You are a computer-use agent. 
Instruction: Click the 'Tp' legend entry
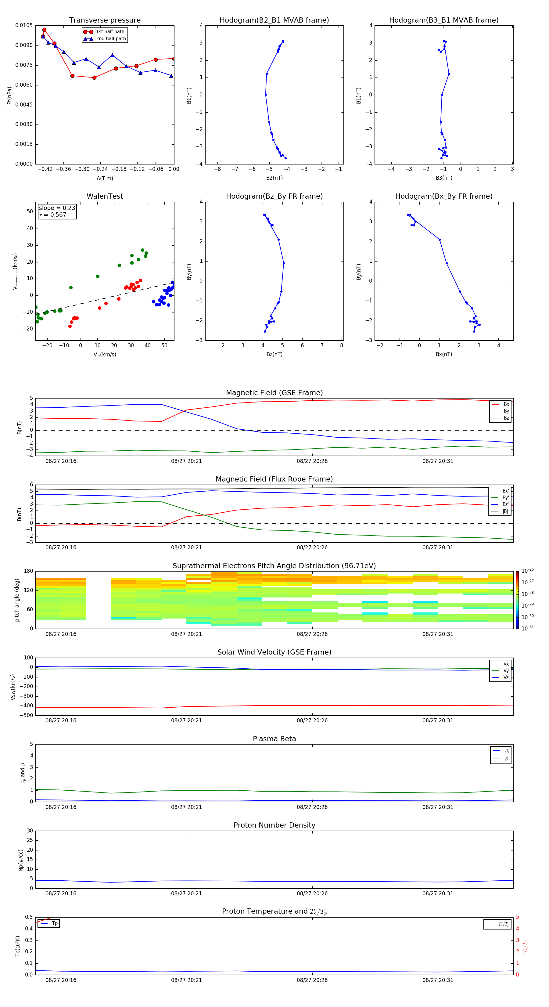coord(49,923)
